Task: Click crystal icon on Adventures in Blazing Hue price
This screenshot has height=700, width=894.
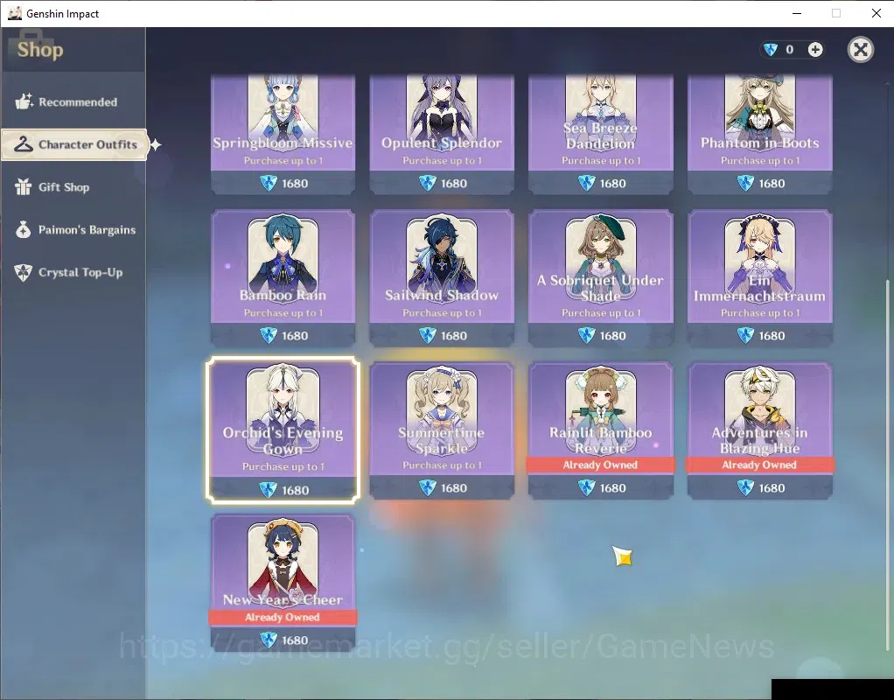Action: coord(745,487)
